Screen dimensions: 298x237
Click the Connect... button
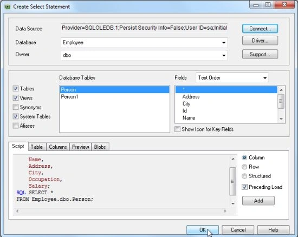point(260,29)
